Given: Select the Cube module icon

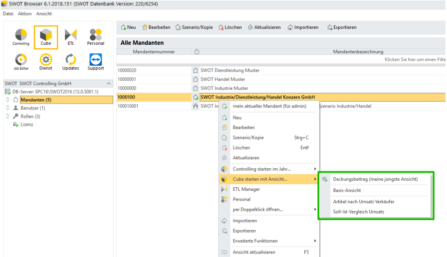Looking at the screenshot, I should (x=45, y=37).
